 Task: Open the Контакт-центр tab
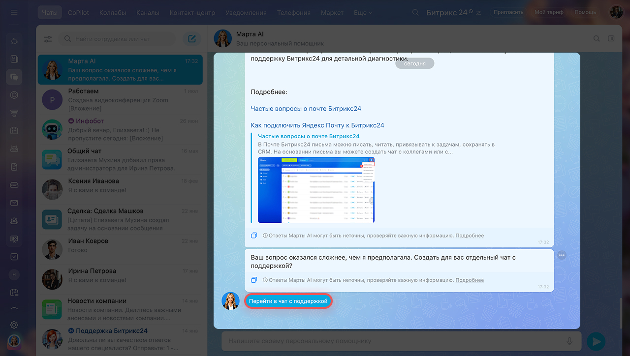pos(193,13)
